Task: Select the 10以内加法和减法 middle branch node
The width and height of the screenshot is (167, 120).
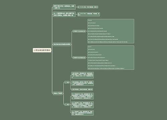Action: coord(62,44)
